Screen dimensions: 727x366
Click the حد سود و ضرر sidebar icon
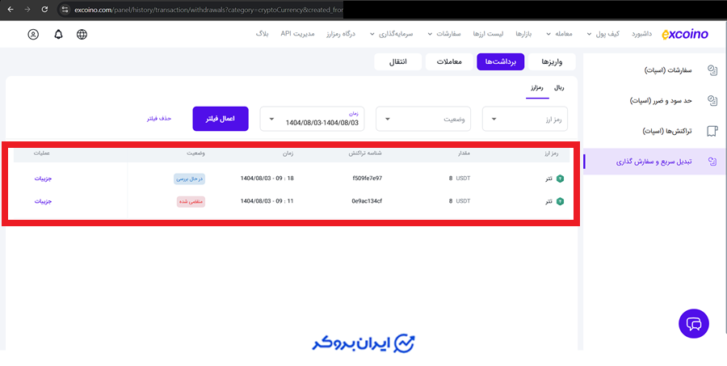(712, 101)
